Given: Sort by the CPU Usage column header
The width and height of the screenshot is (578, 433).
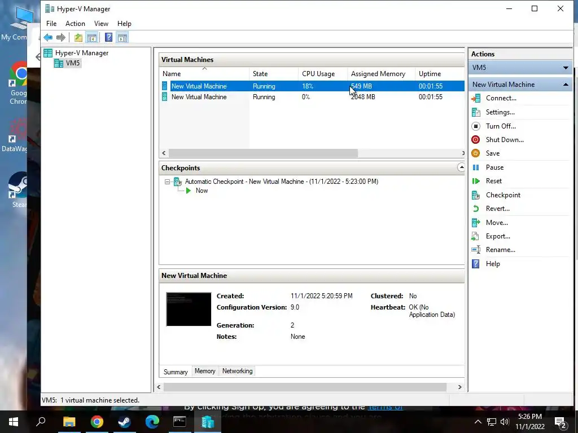Looking at the screenshot, I should (322, 74).
